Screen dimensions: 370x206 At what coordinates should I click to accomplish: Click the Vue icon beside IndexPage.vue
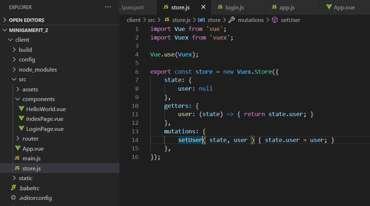coord(21,118)
